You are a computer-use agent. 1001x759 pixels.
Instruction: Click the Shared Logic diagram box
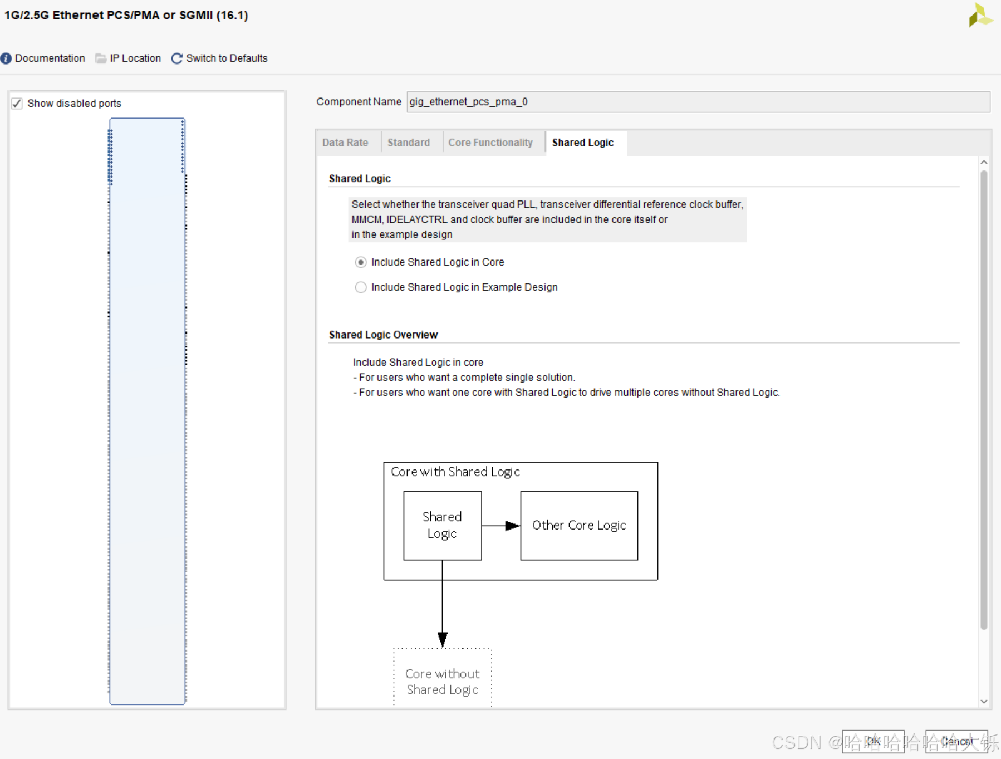pos(443,526)
